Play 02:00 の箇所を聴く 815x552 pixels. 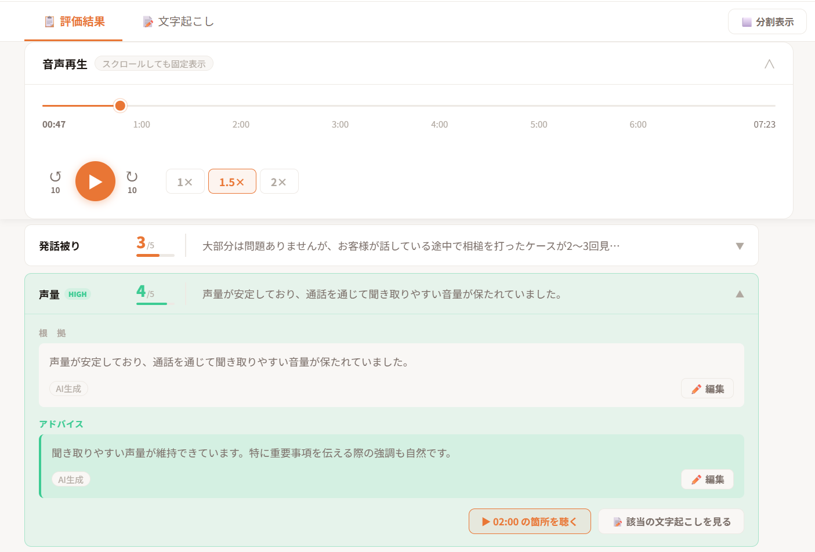(530, 522)
